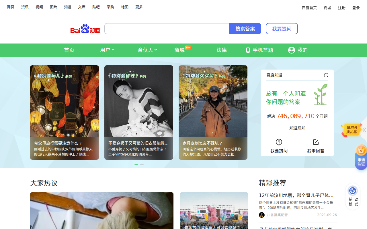Expand the 合伙人 dropdown
Screen dimensions: 367x229
pyautogui.click(x=147, y=50)
